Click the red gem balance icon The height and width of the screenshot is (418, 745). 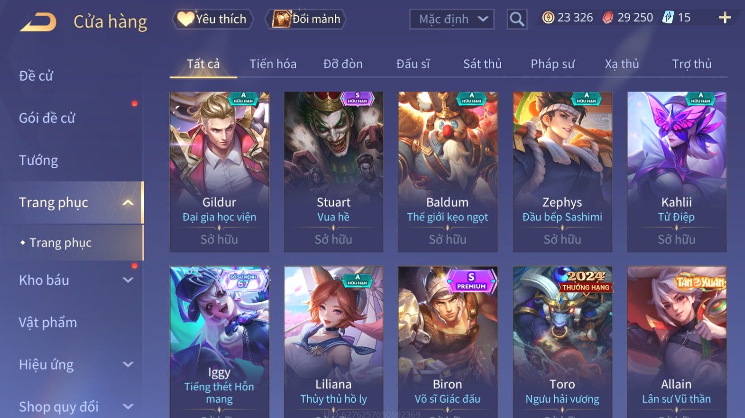[x=607, y=18]
